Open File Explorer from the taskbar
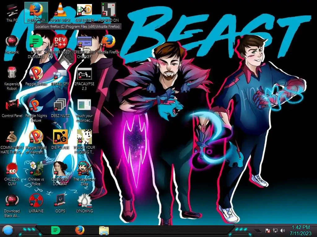This screenshot has height=237, width=317. pyautogui.click(x=104, y=231)
